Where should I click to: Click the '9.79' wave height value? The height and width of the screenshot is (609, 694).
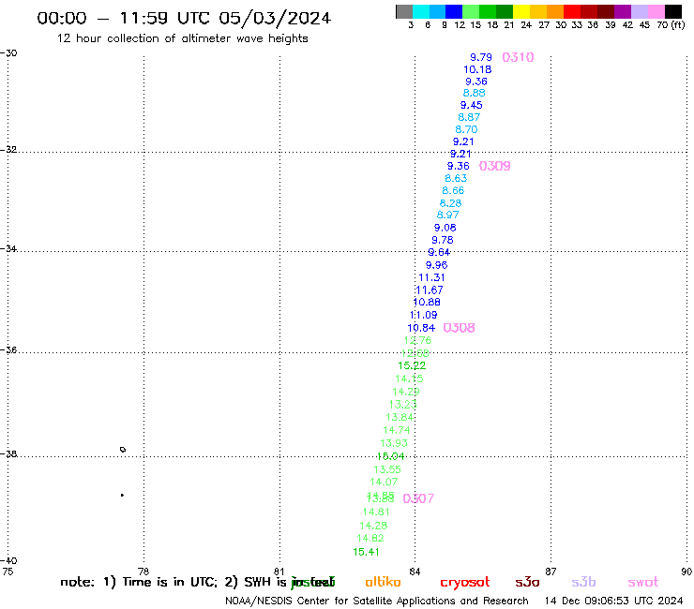481,57
